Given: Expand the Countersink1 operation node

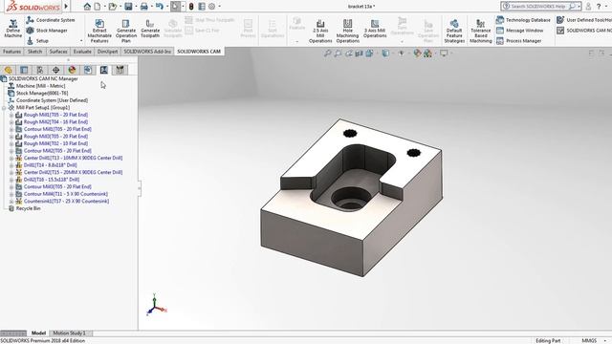Looking at the screenshot, I should click(11, 202).
